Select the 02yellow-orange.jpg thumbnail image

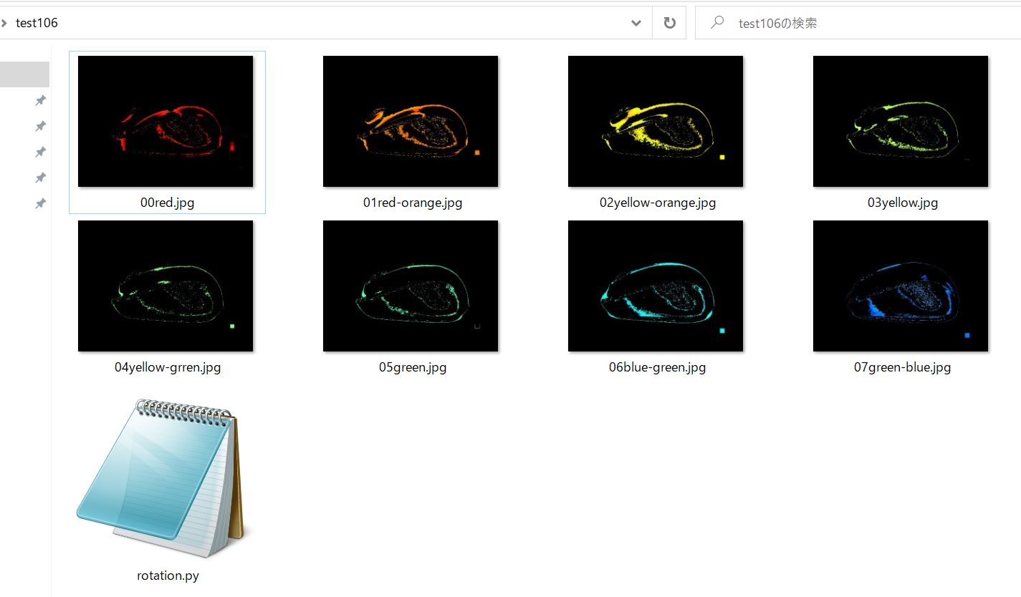pyautogui.click(x=656, y=121)
